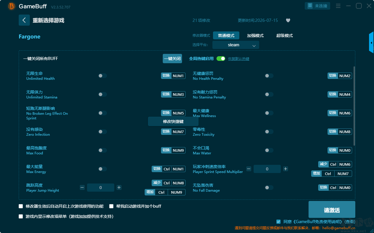Screen dimensions: 374x233
Task: Switch to 加强模式 mode tab
Action: click(255, 36)
